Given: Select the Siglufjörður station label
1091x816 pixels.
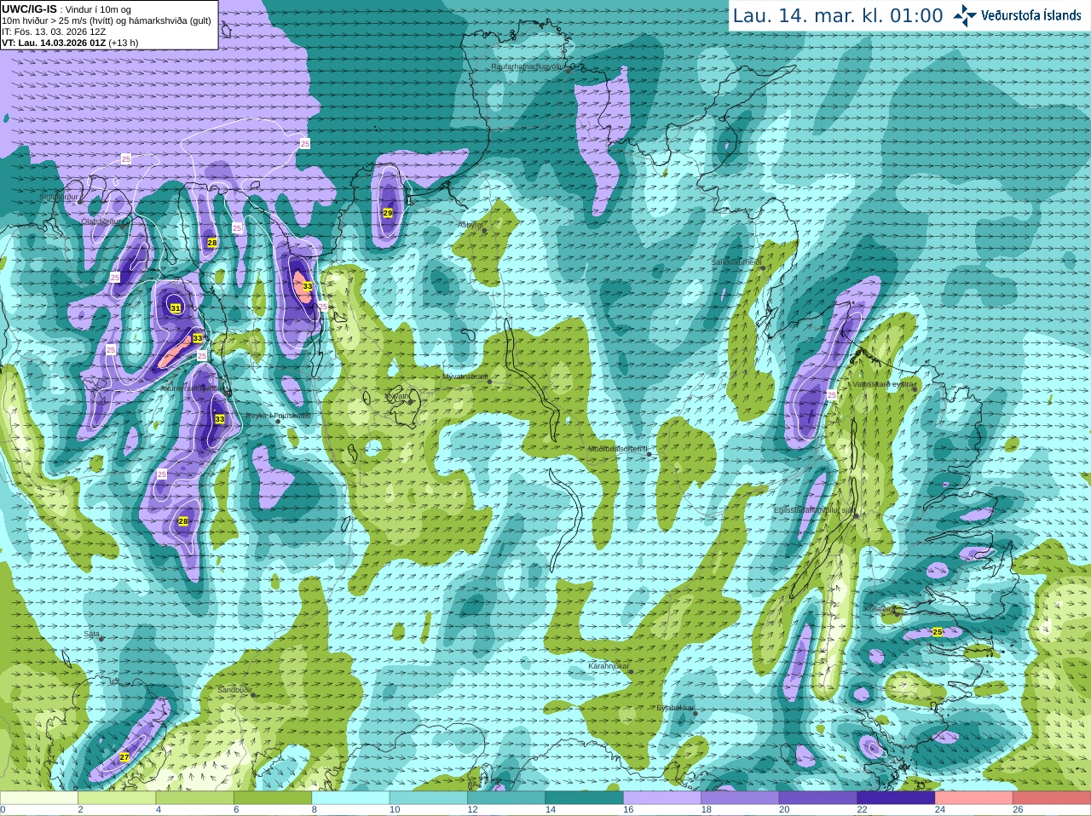Looking at the screenshot, I should tap(60, 197).
